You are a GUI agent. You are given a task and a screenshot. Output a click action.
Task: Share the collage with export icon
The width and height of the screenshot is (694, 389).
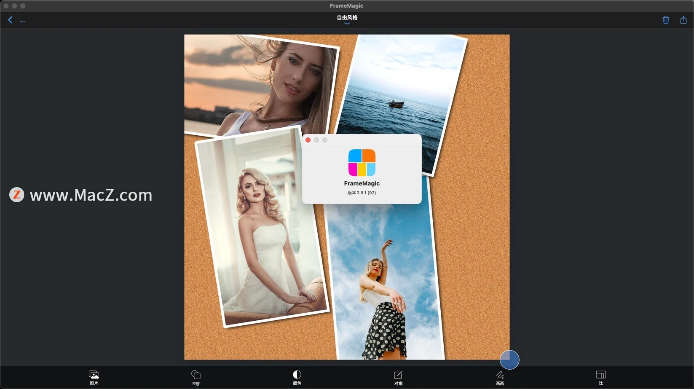click(x=683, y=20)
